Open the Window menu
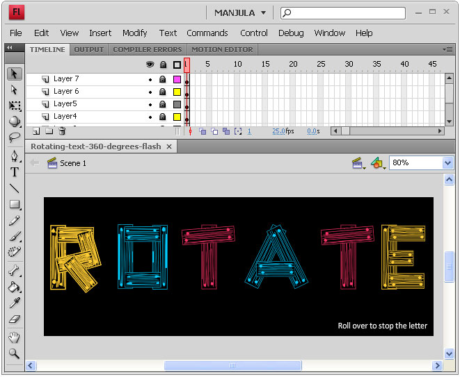Viewport: 460px width, 377px height. pos(330,33)
